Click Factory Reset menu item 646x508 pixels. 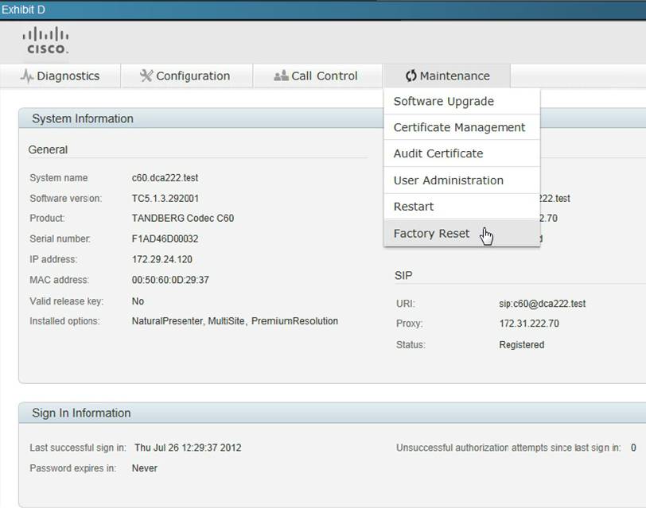coord(432,234)
